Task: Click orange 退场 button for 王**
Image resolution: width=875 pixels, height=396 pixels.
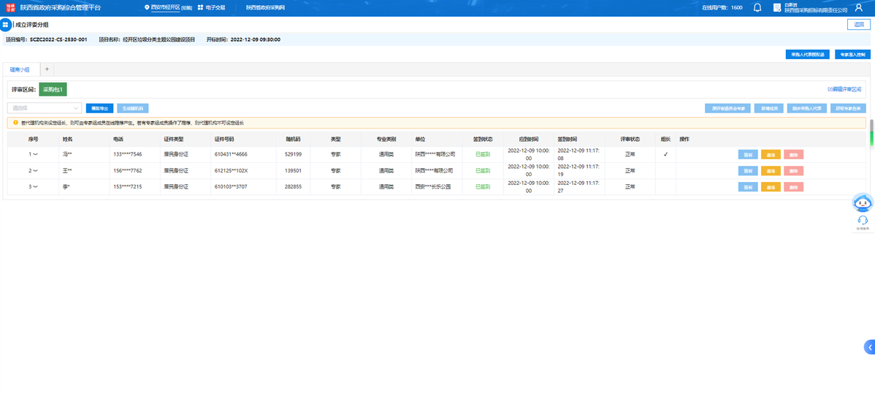Action: (771, 171)
